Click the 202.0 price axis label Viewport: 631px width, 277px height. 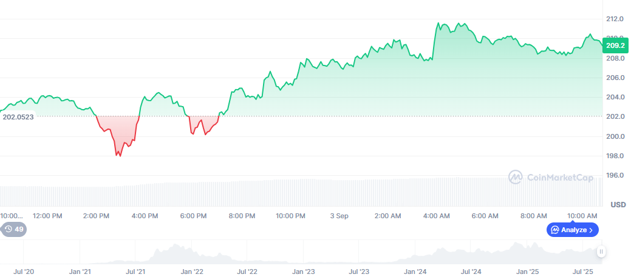(615, 117)
